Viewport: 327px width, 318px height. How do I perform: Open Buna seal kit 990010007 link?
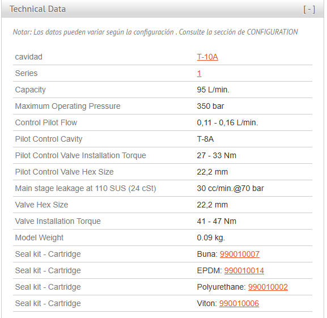point(239,254)
